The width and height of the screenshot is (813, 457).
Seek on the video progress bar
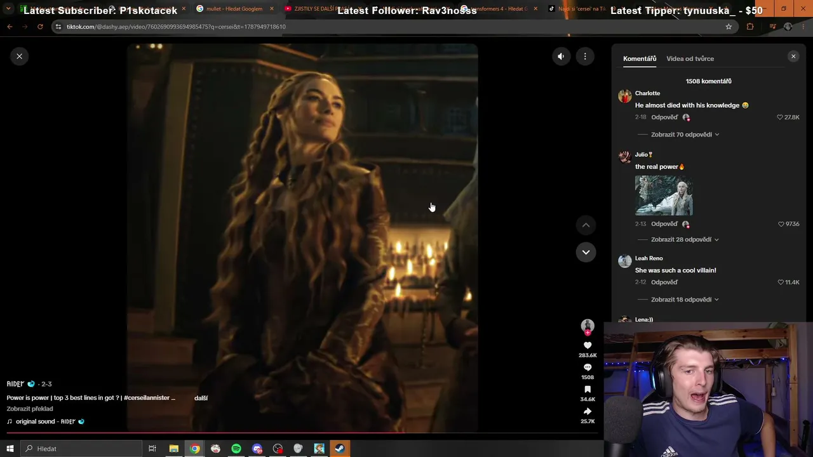pyautogui.click(x=302, y=434)
